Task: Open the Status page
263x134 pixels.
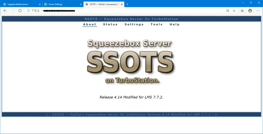Action: tap(110, 24)
